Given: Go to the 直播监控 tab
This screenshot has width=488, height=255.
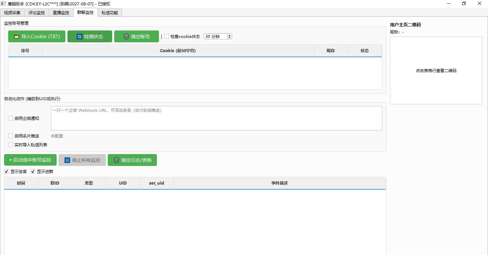Looking at the screenshot, I should click(61, 13).
